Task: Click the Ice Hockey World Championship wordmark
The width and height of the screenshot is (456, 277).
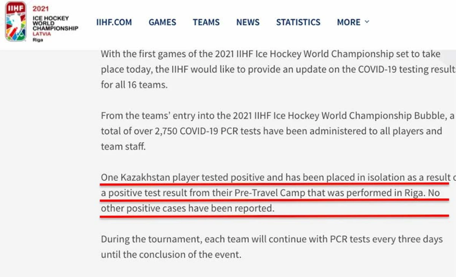Action: [55, 23]
